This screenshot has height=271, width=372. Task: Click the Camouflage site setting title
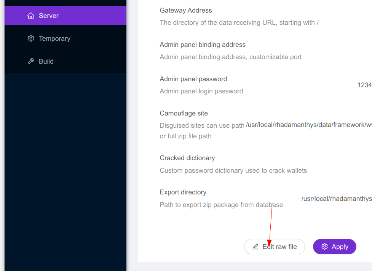(184, 113)
